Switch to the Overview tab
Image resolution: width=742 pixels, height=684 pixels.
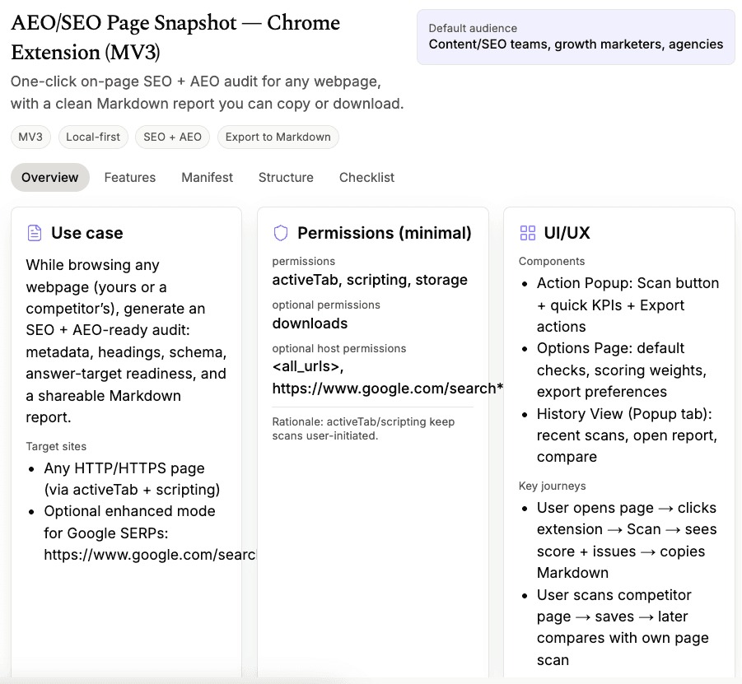pyautogui.click(x=49, y=178)
